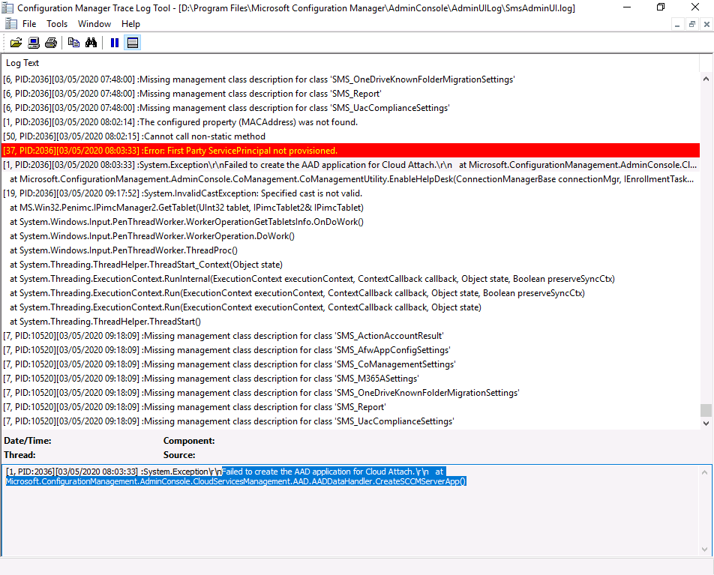The image size is (714, 575).
Task: Click the Find binoculars icon
Action: tap(91, 43)
